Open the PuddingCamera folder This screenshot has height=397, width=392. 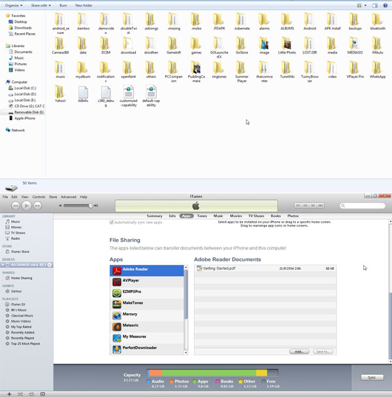click(x=197, y=72)
